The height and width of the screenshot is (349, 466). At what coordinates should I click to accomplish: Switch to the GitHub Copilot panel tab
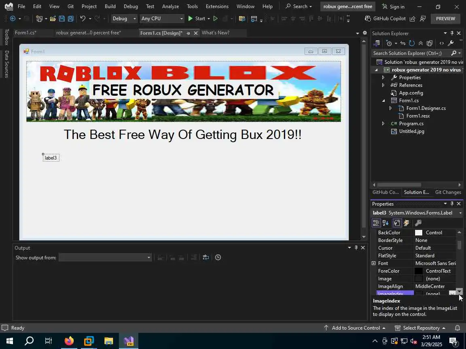pos(386,192)
